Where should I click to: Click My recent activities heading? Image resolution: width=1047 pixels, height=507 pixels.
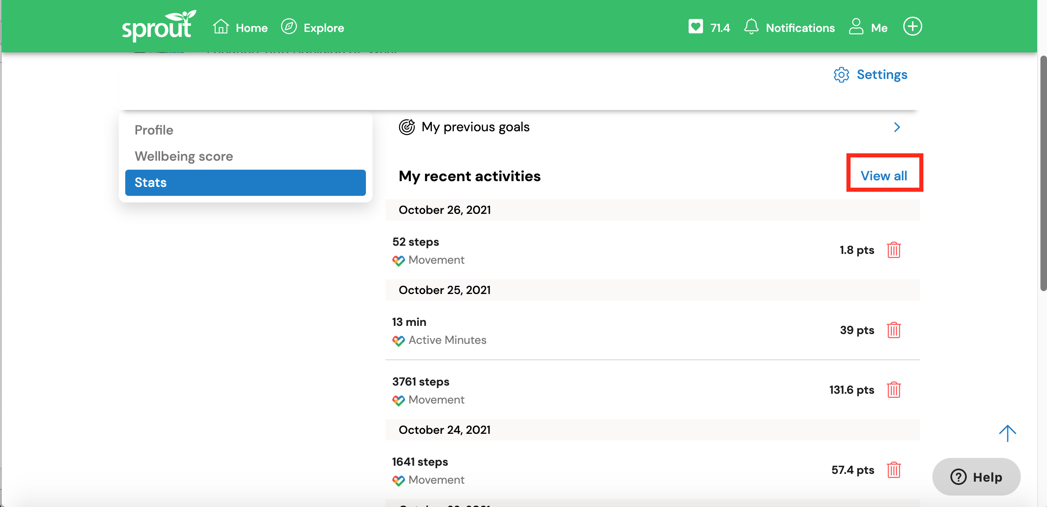469,176
